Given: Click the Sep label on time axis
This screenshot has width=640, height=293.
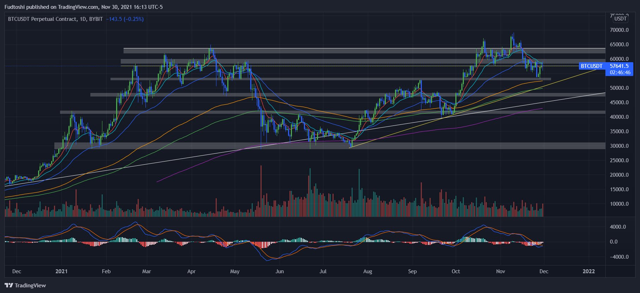Looking at the screenshot, I should point(412,271).
